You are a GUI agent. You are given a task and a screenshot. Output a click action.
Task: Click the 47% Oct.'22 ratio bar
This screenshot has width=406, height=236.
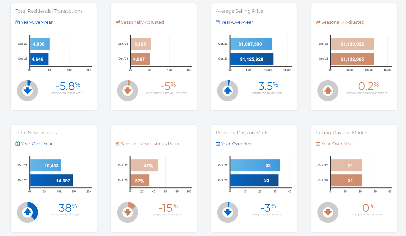coord(144,166)
